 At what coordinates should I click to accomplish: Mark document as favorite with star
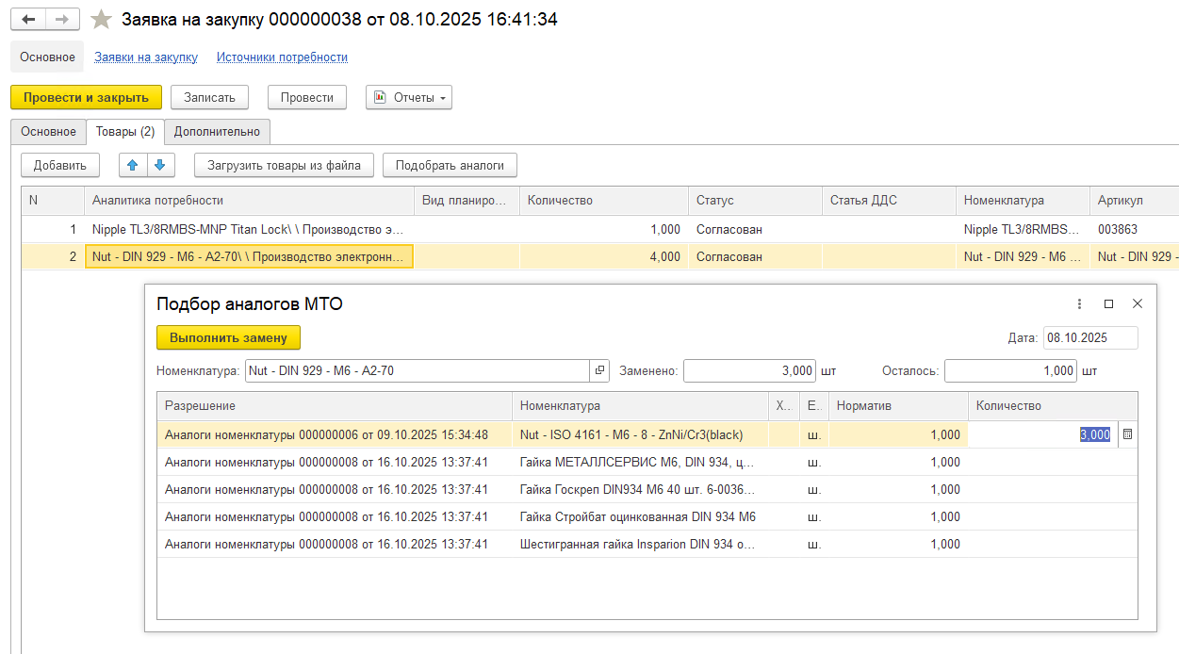pyautogui.click(x=101, y=20)
